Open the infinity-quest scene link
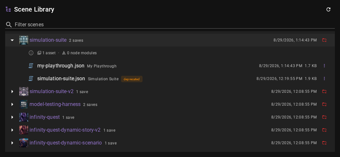The image size is (340, 157). [44, 117]
